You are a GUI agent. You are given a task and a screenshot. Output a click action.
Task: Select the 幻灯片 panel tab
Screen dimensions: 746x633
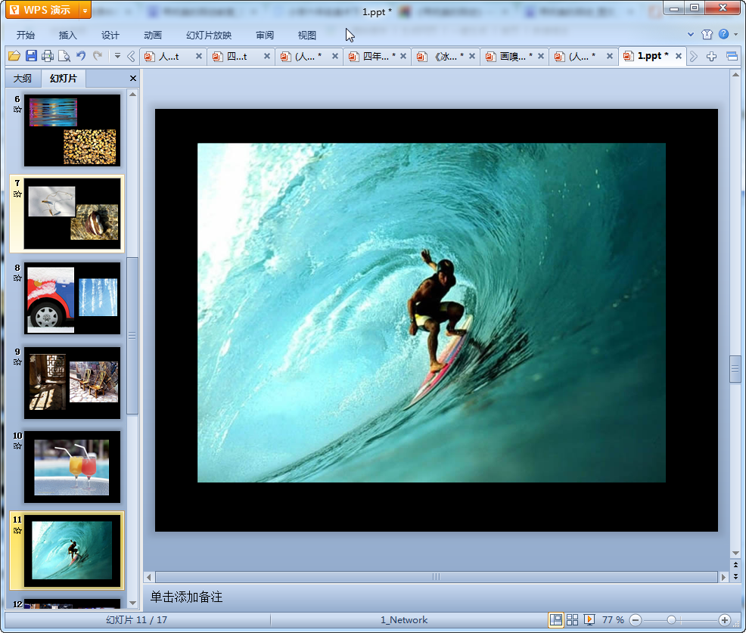[63, 78]
